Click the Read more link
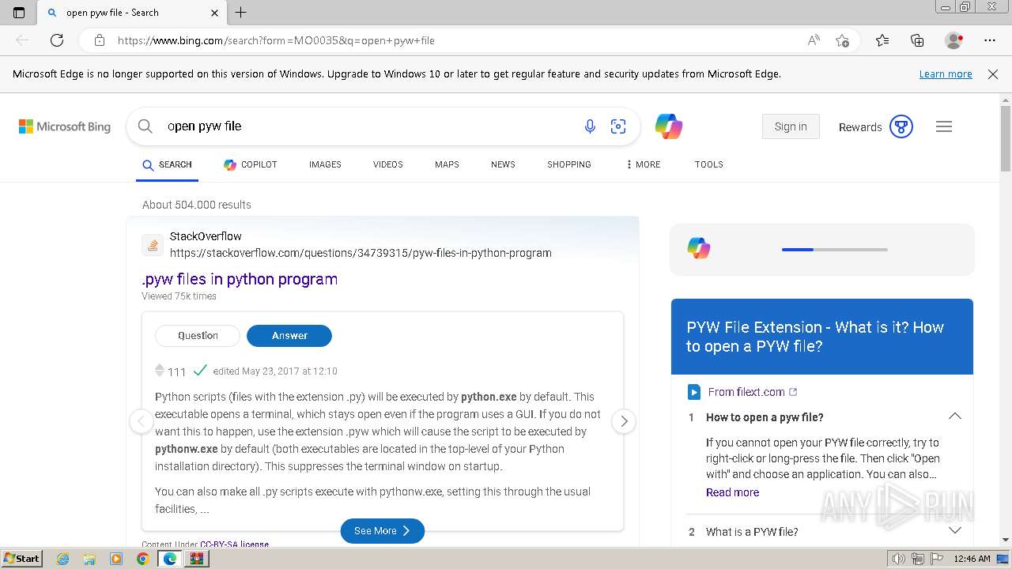The image size is (1012, 569). pyautogui.click(x=732, y=492)
